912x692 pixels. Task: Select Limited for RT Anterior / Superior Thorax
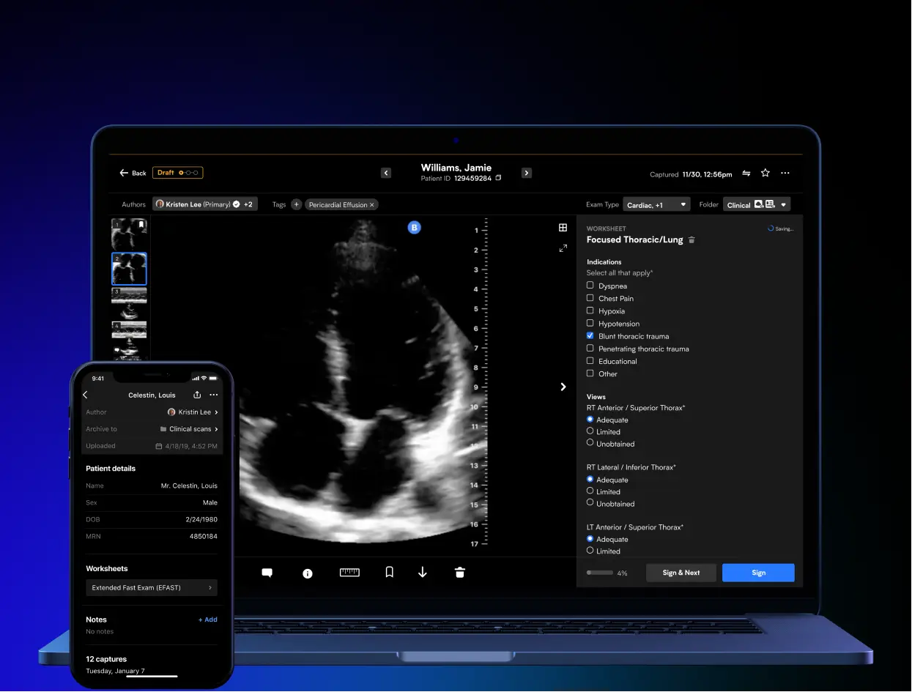click(x=590, y=431)
